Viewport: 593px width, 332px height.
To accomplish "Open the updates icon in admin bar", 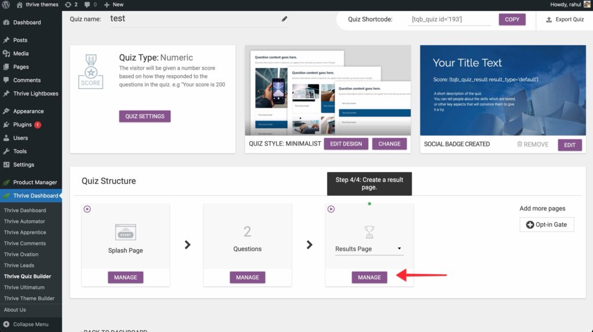I will tap(68, 4).
